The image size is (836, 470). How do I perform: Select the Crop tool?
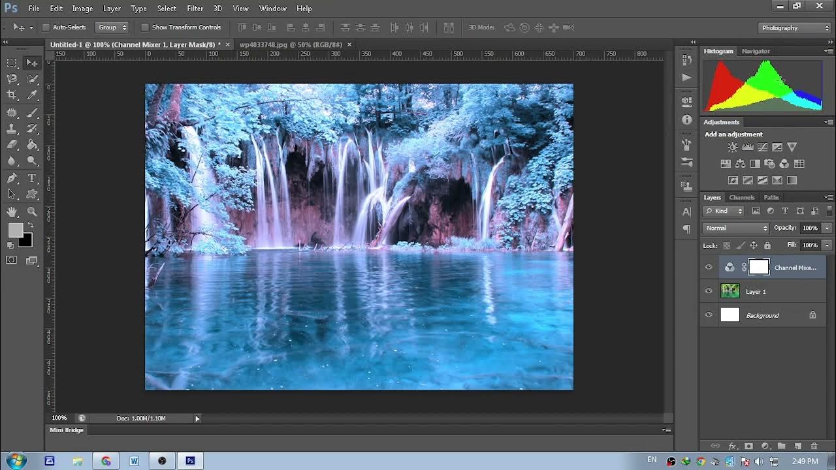pyautogui.click(x=12, y=95)
